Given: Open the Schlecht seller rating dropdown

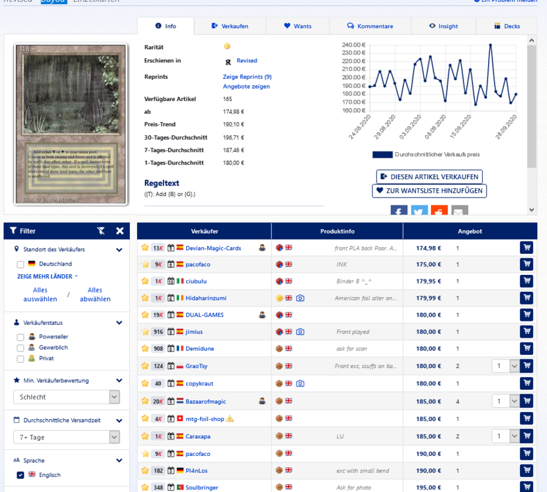Looking at the screenshot, I should coord(67,397).
